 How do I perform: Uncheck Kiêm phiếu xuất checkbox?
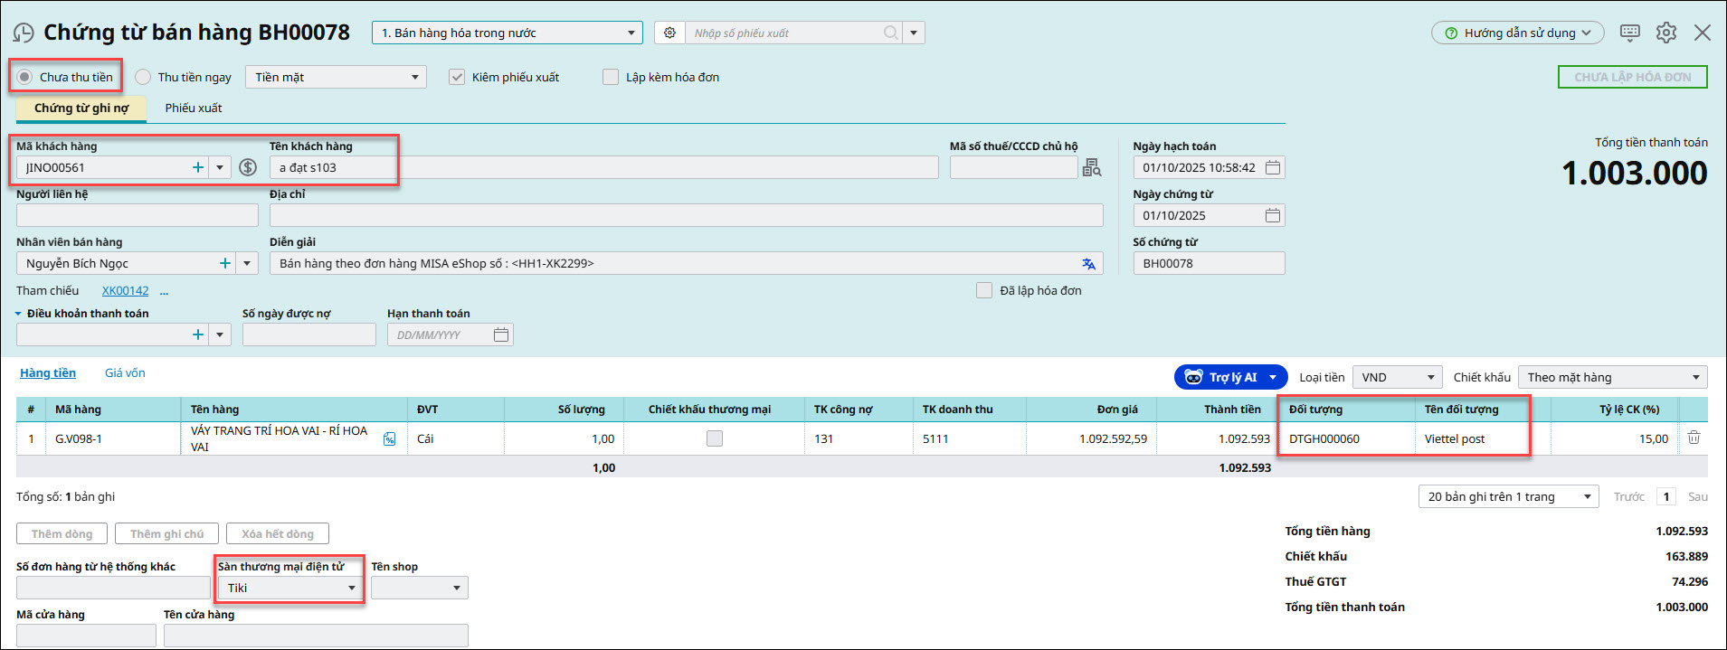(x=457, y=77)
